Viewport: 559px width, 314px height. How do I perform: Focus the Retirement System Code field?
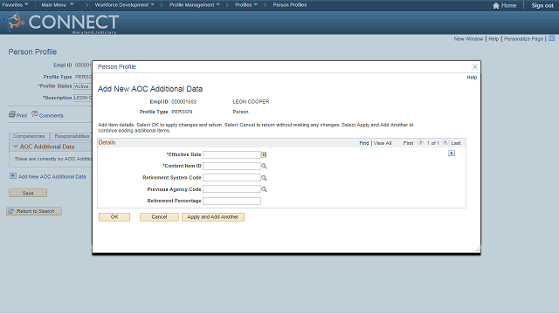(x=231, y=178)
